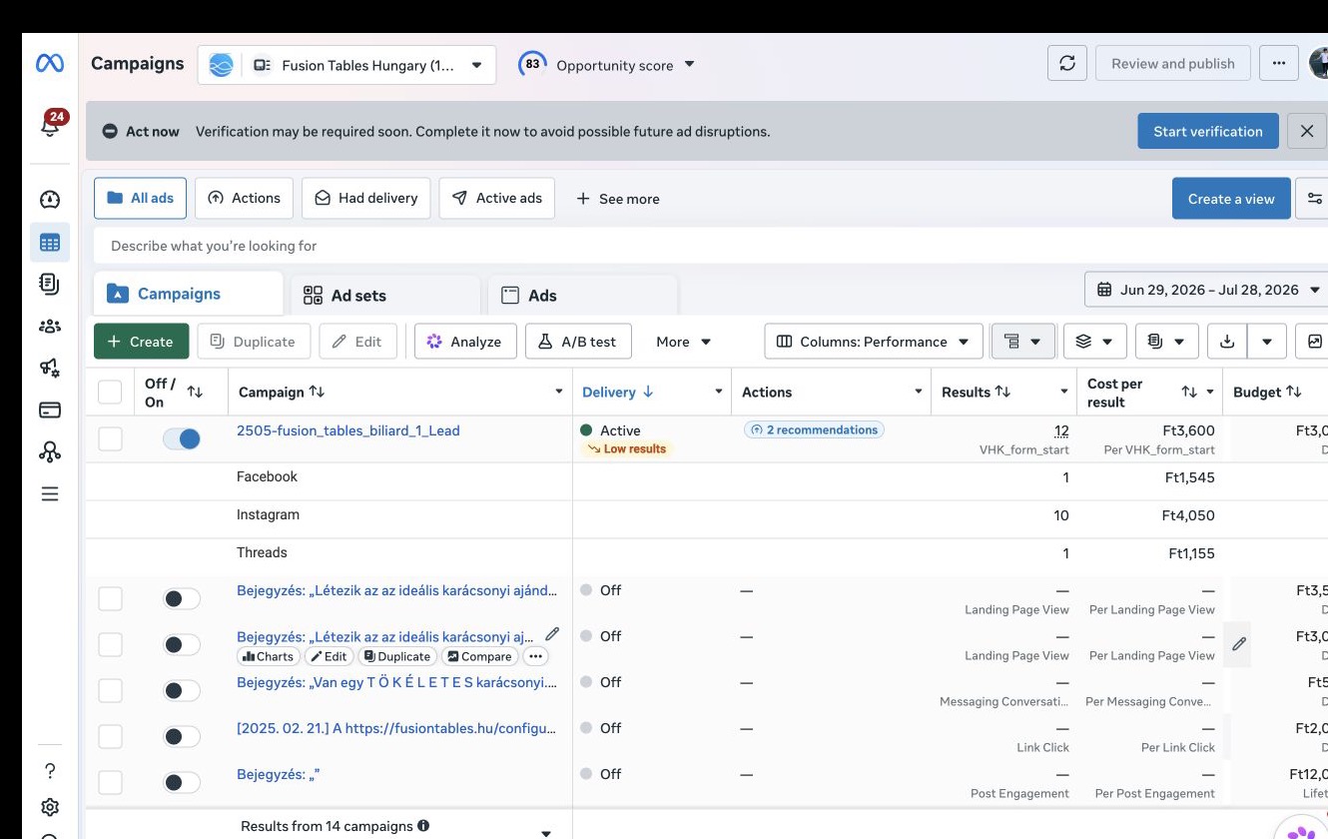
Task: Click the refresh icon in top bar
Action: pyautogui.click(x=1066, y=63)
